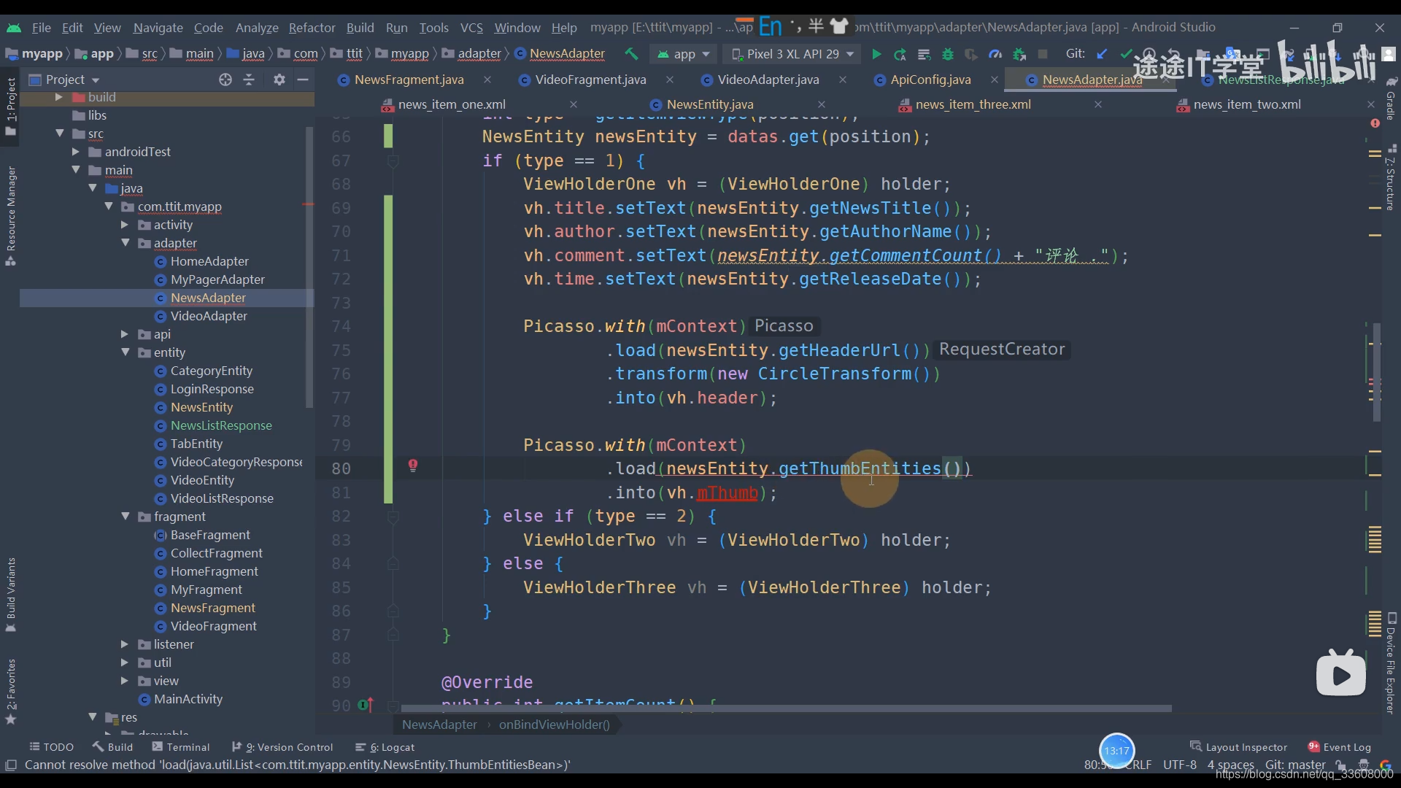Expand the listener package
The width and height of the screenshot is (1401, 788).
[125, 644]
